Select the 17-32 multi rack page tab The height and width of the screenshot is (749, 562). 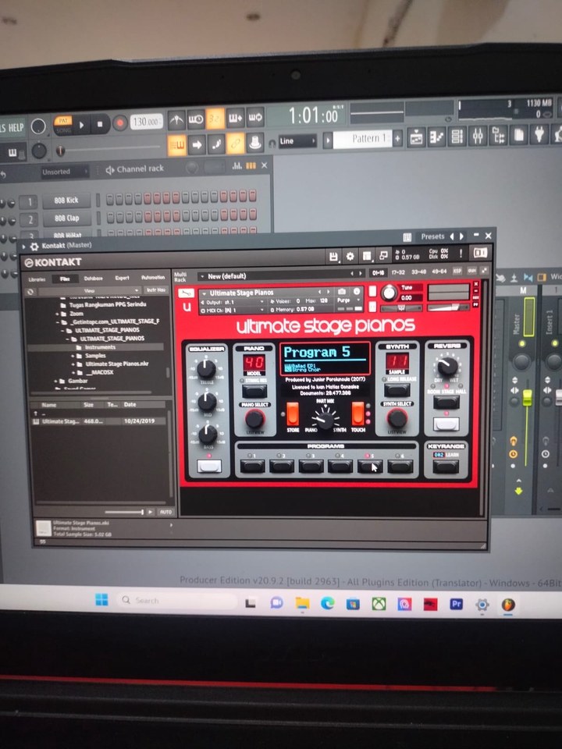398,272
